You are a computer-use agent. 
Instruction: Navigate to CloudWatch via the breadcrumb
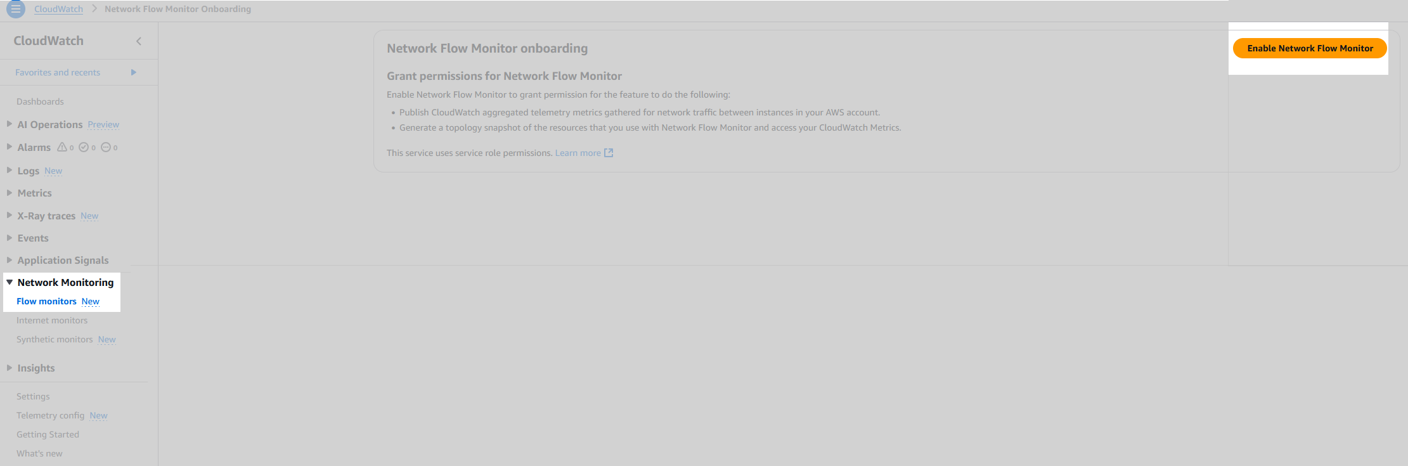(x=58, y=9)
